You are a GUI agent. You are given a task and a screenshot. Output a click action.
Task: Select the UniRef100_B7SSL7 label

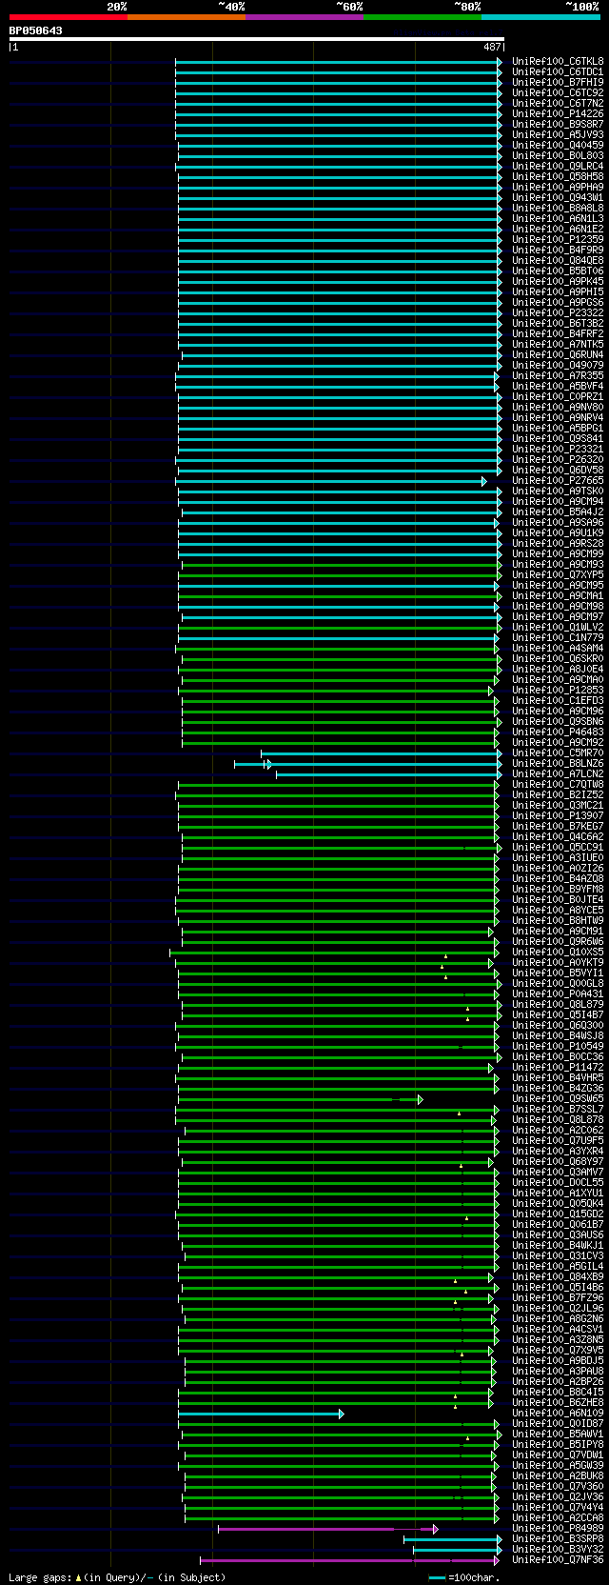(558, 1109)
